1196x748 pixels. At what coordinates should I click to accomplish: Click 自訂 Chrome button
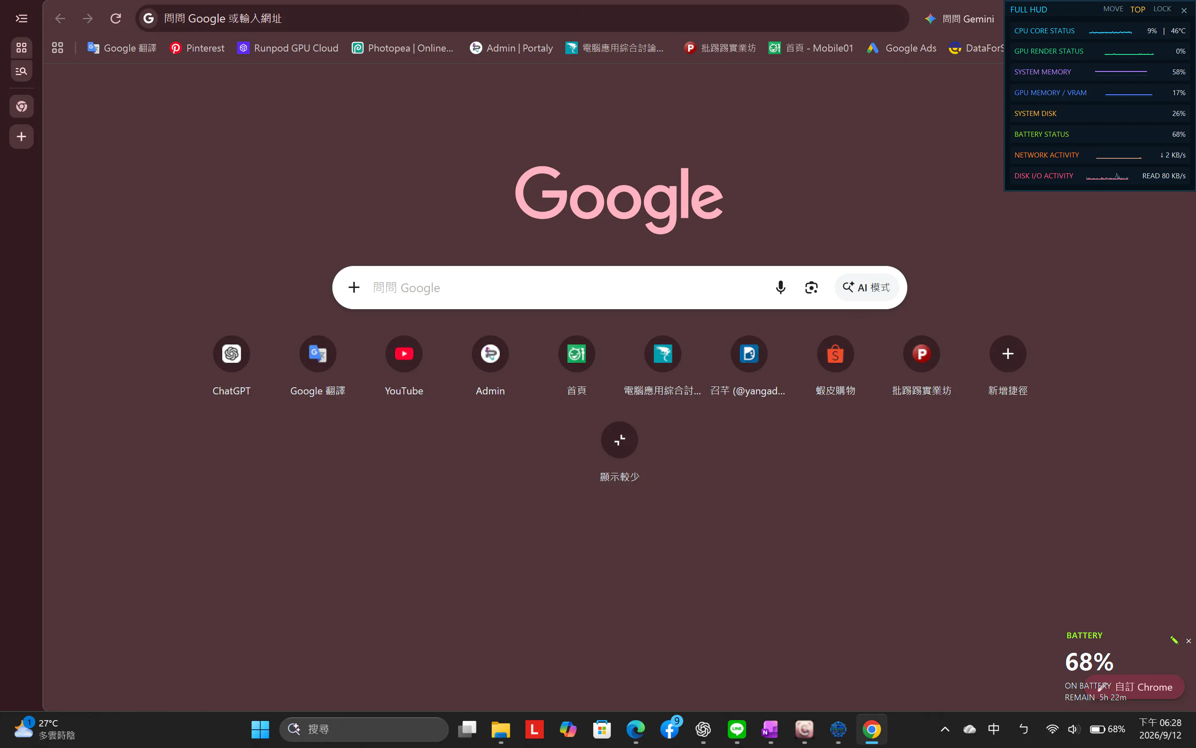tap(1134, 686)
